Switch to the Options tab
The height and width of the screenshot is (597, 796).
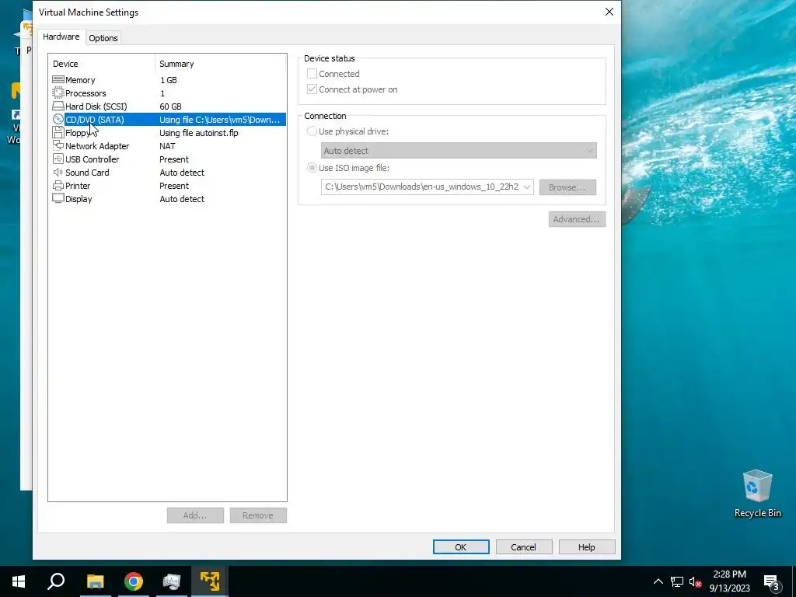pos(103,38)
